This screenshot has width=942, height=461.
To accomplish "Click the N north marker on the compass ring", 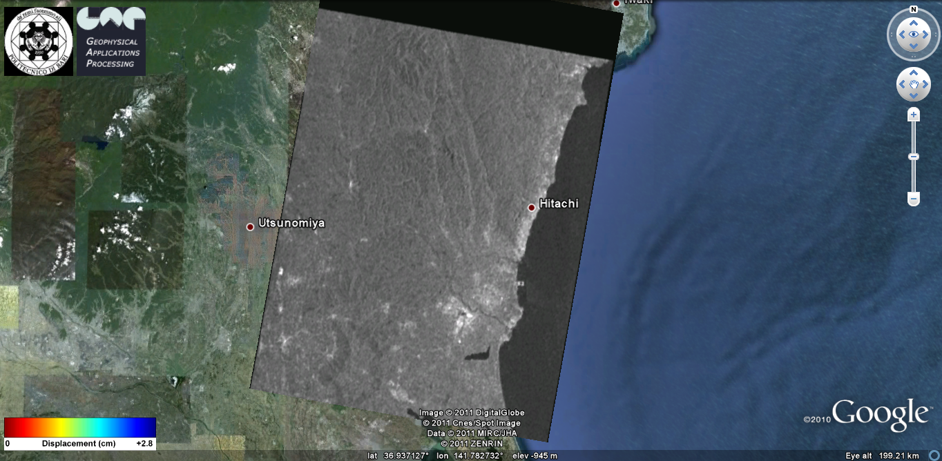I will [914, 10].
